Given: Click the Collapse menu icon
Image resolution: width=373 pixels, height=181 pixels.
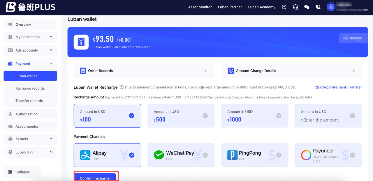Looking at the screenshot, I should click(10, 172).
